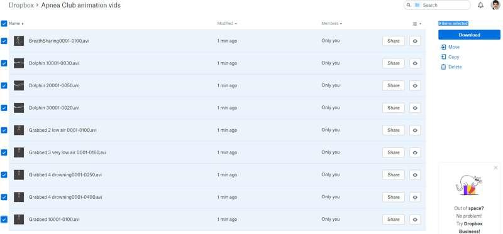503x234 pixels.
Task: Share Grabbed 10001-0100.avi
Action: point(394,220)
